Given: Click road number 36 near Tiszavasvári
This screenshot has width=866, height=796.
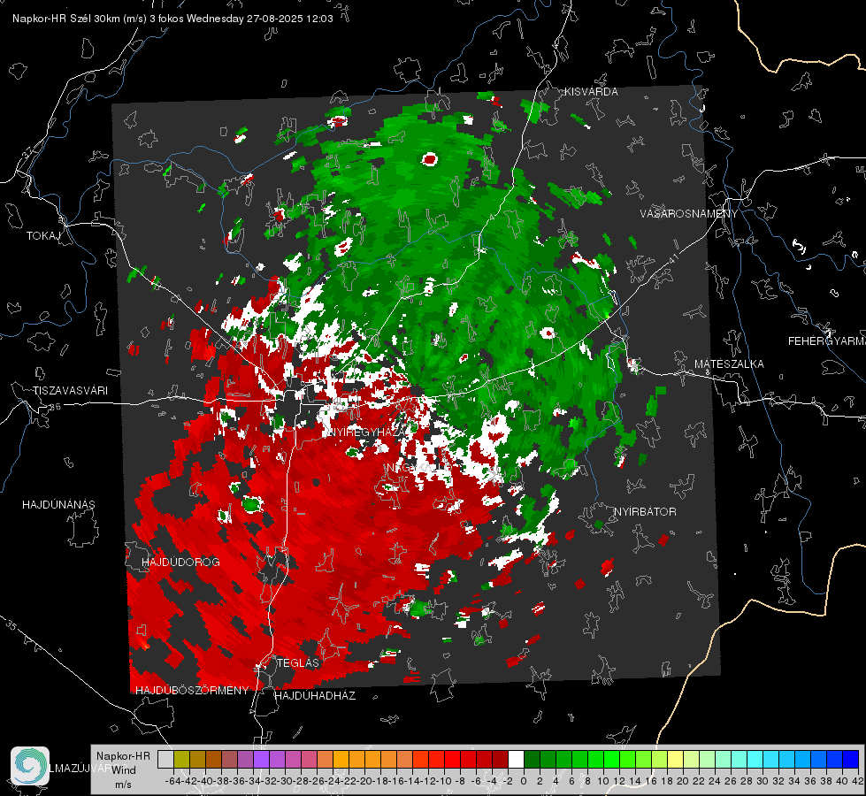Looking at the screenshot, I should pos(55,407).
